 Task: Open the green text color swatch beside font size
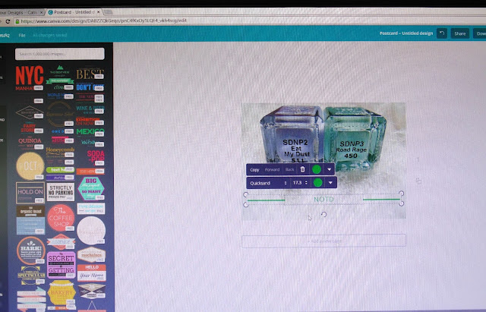click(x=317, y=182)
